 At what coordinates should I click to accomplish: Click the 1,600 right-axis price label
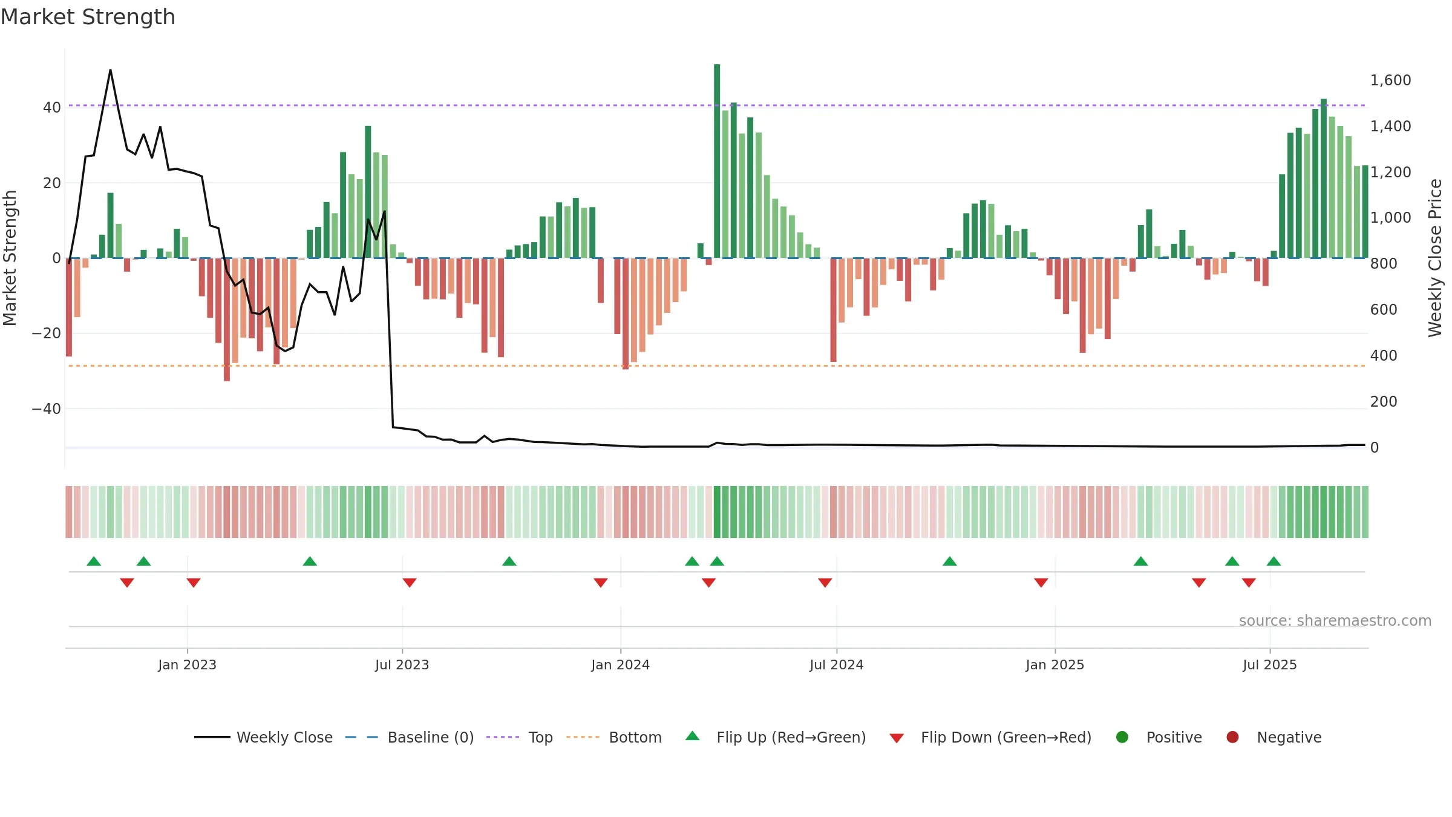(1390, 80)
